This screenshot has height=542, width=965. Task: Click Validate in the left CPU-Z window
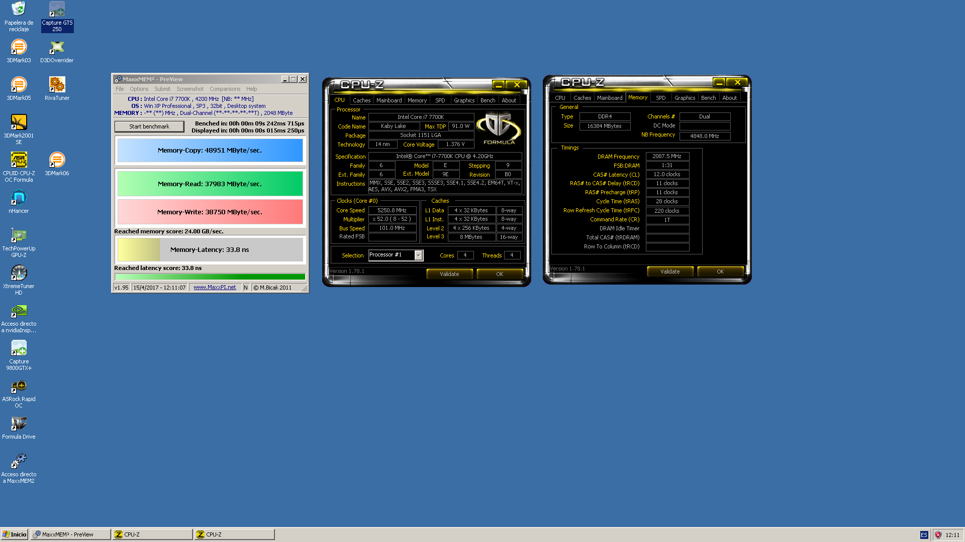449,274
